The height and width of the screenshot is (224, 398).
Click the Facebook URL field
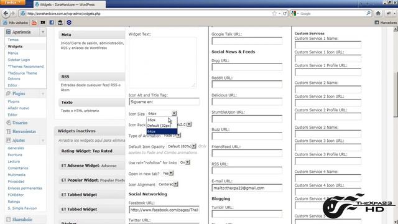tap(164, 210)
